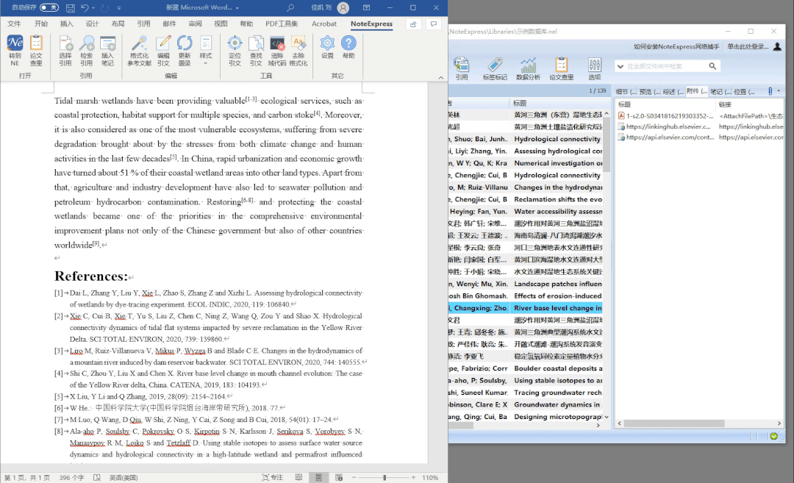Click the NoteExpress search input field
The image size is (794, 483).
(x=666, y=66)
